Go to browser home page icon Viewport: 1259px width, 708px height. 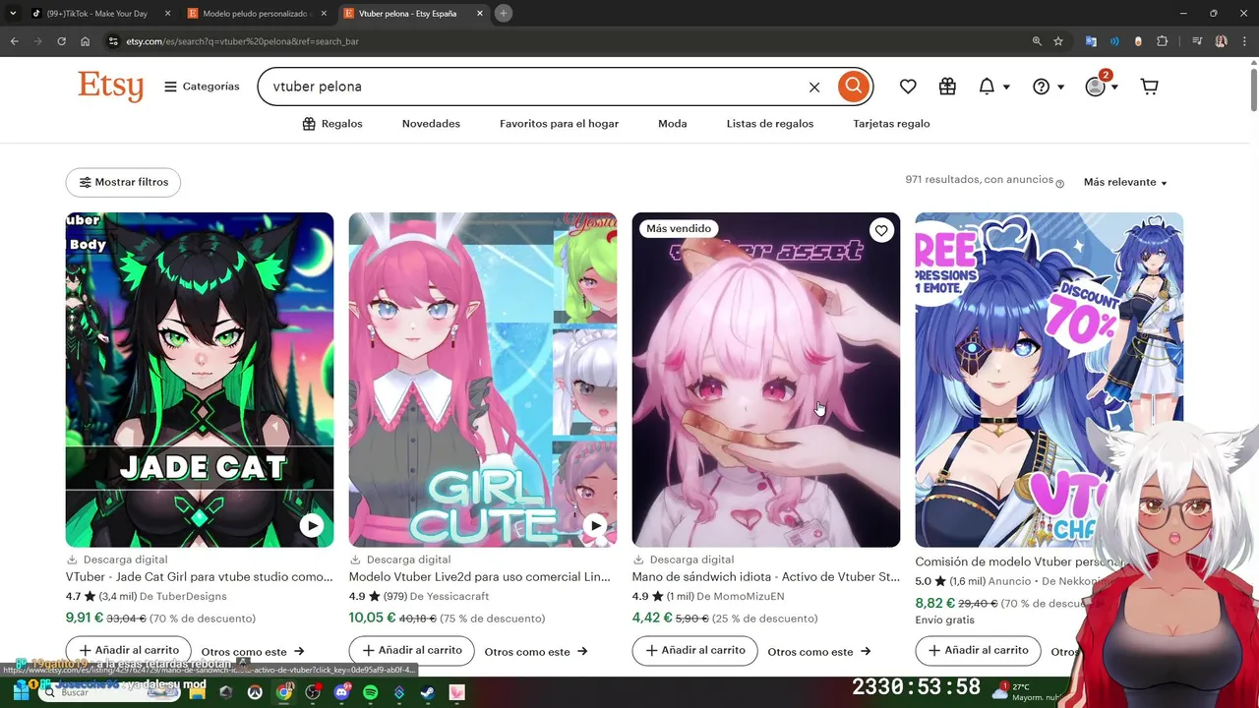(x=86, y=41)
